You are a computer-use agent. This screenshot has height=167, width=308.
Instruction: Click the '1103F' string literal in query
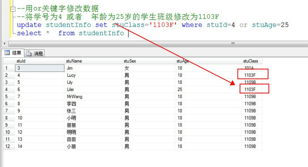point(163,25)
